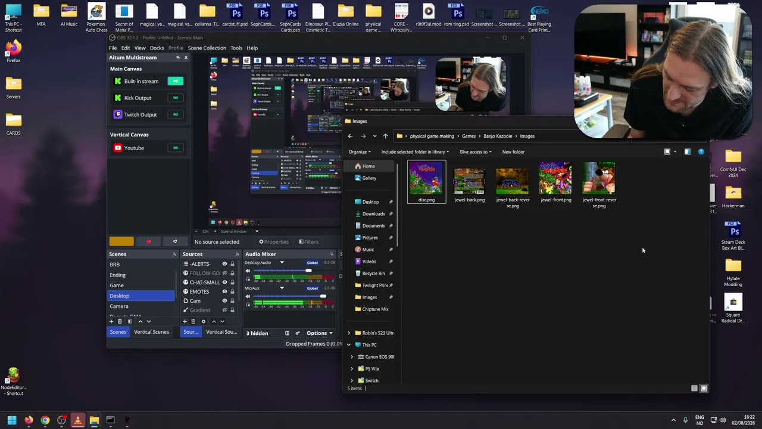Open source Filters button

309,242
